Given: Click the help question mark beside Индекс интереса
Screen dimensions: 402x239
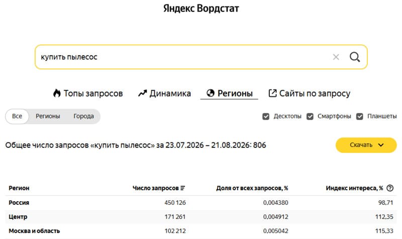Looking at the screenshot, I should tap(390, 188).
